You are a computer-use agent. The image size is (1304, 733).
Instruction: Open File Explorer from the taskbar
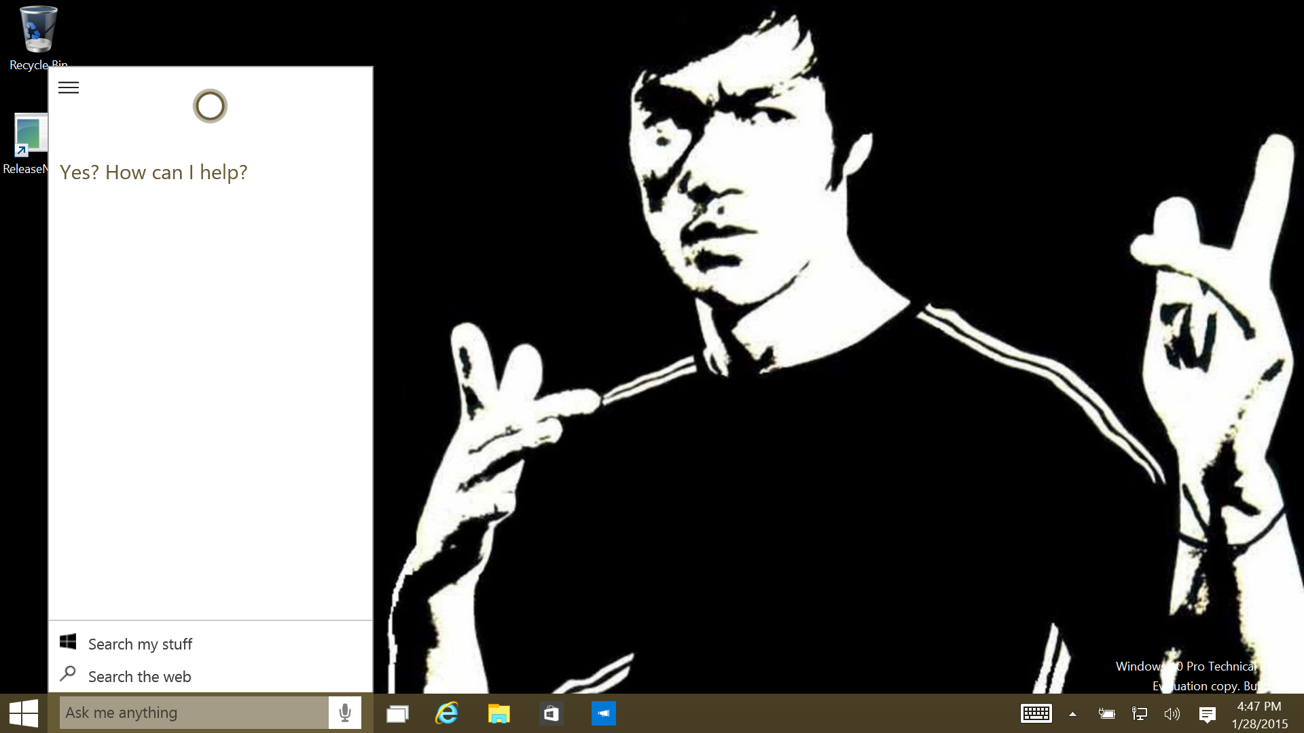click(499, 713)
